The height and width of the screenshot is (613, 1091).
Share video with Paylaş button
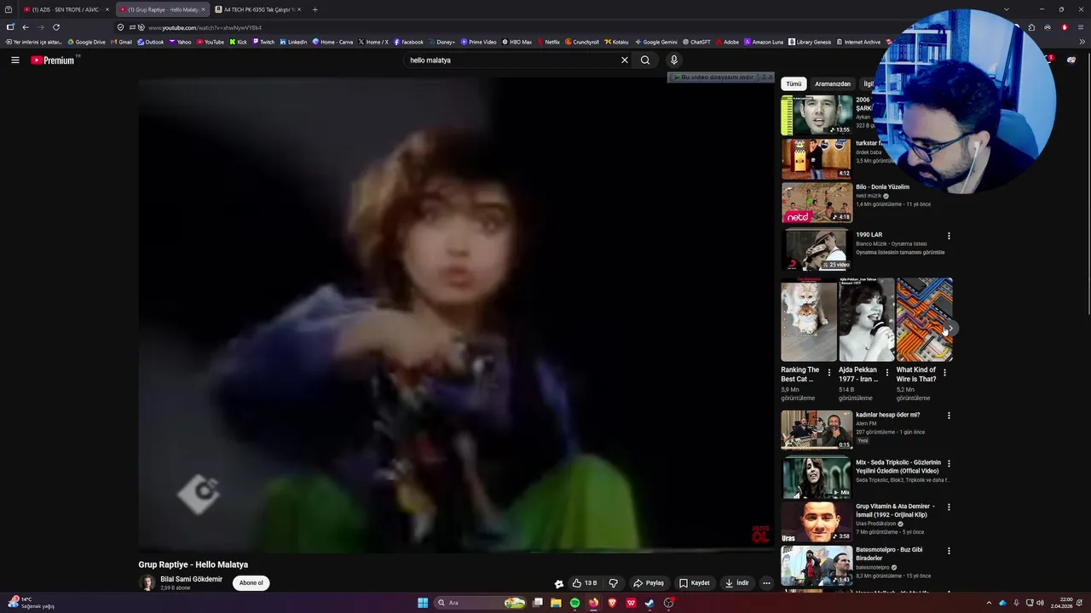[x=649, y=583]
